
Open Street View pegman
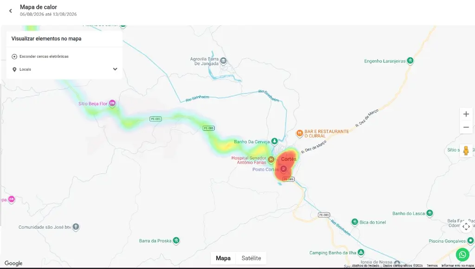(x=466, y=150)
